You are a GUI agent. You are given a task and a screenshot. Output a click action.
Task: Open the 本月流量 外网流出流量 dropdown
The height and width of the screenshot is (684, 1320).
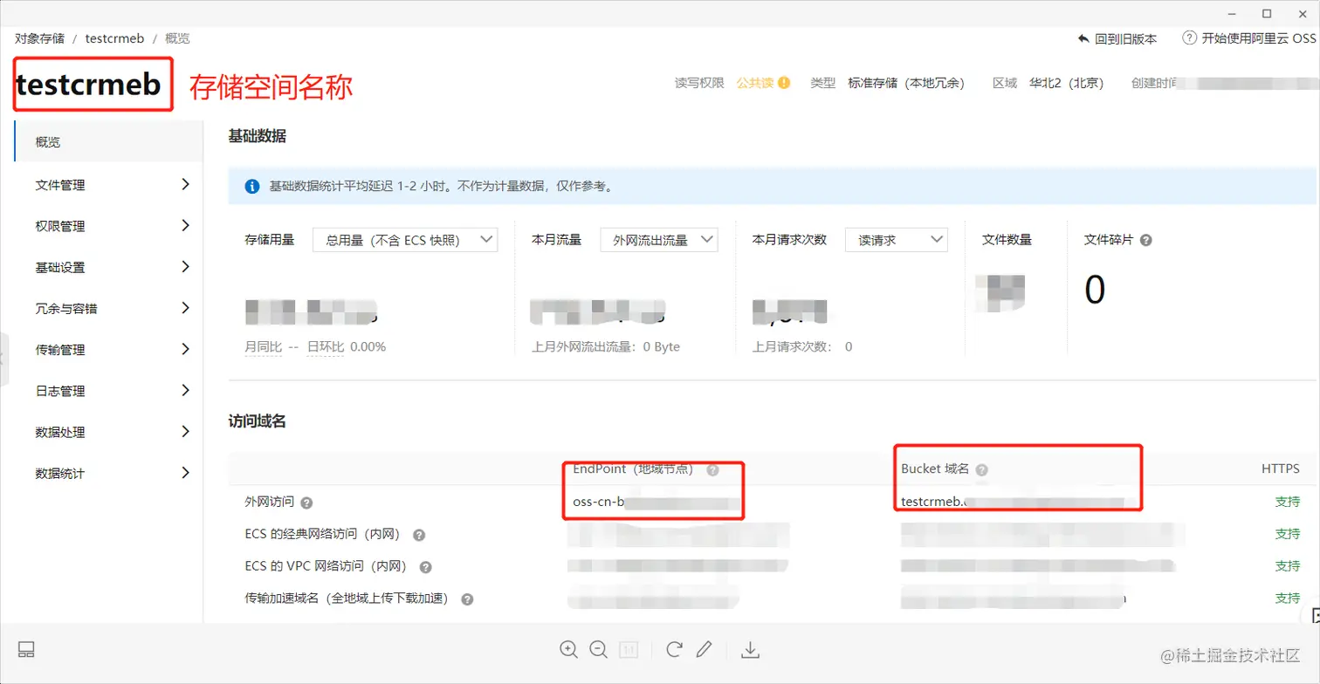[659, 240]
